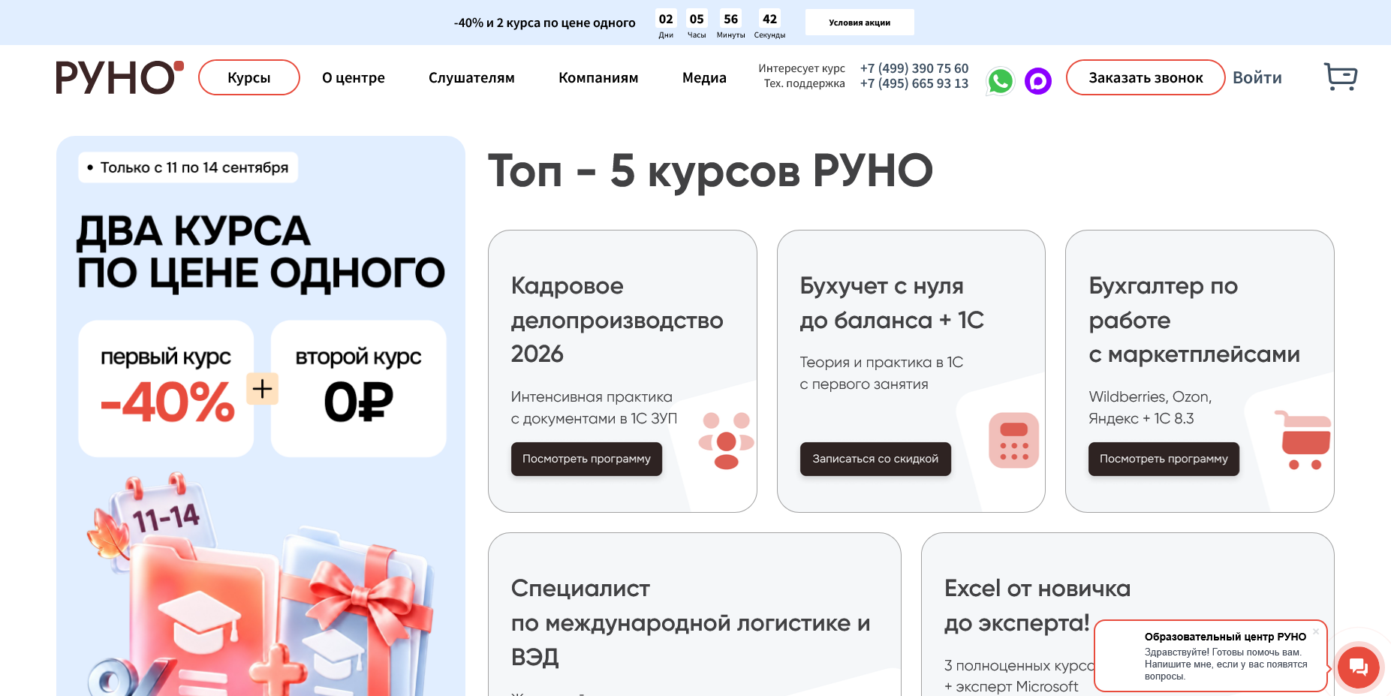Click the Образовательный центр РУНО chat title
This screenshot has height=696, width=1391.
pyautogui.click(x=1225, y=637)
